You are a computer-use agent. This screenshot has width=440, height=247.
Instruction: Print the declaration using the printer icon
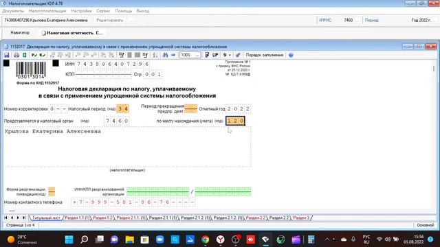(16, 55)
